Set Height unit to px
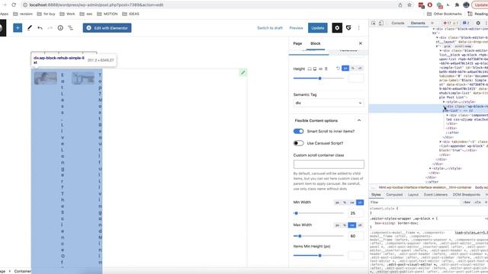This screenshot has height=274, width=488. pyautogui.click(x=345, y=68)
